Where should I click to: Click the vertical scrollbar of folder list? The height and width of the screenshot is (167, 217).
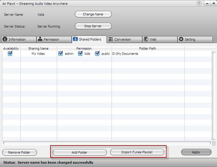(214, 96)
